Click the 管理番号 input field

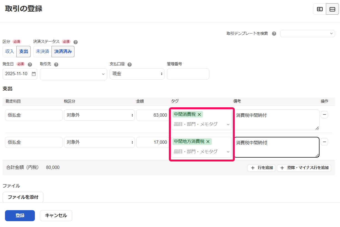(x=188, y=74)
